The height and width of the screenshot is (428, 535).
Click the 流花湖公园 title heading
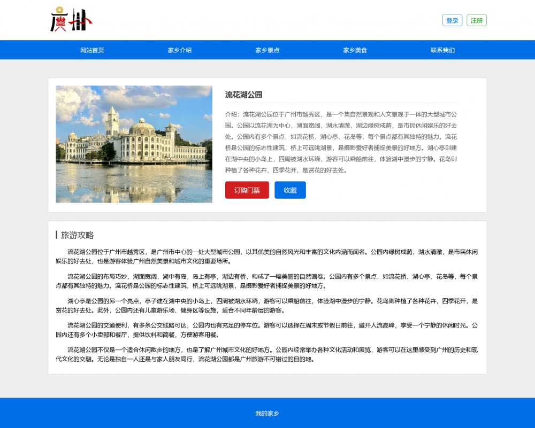click(244, 95)
